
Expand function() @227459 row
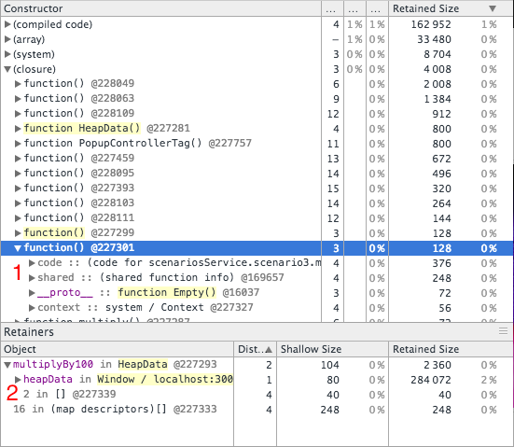click(x=18, y=159)
